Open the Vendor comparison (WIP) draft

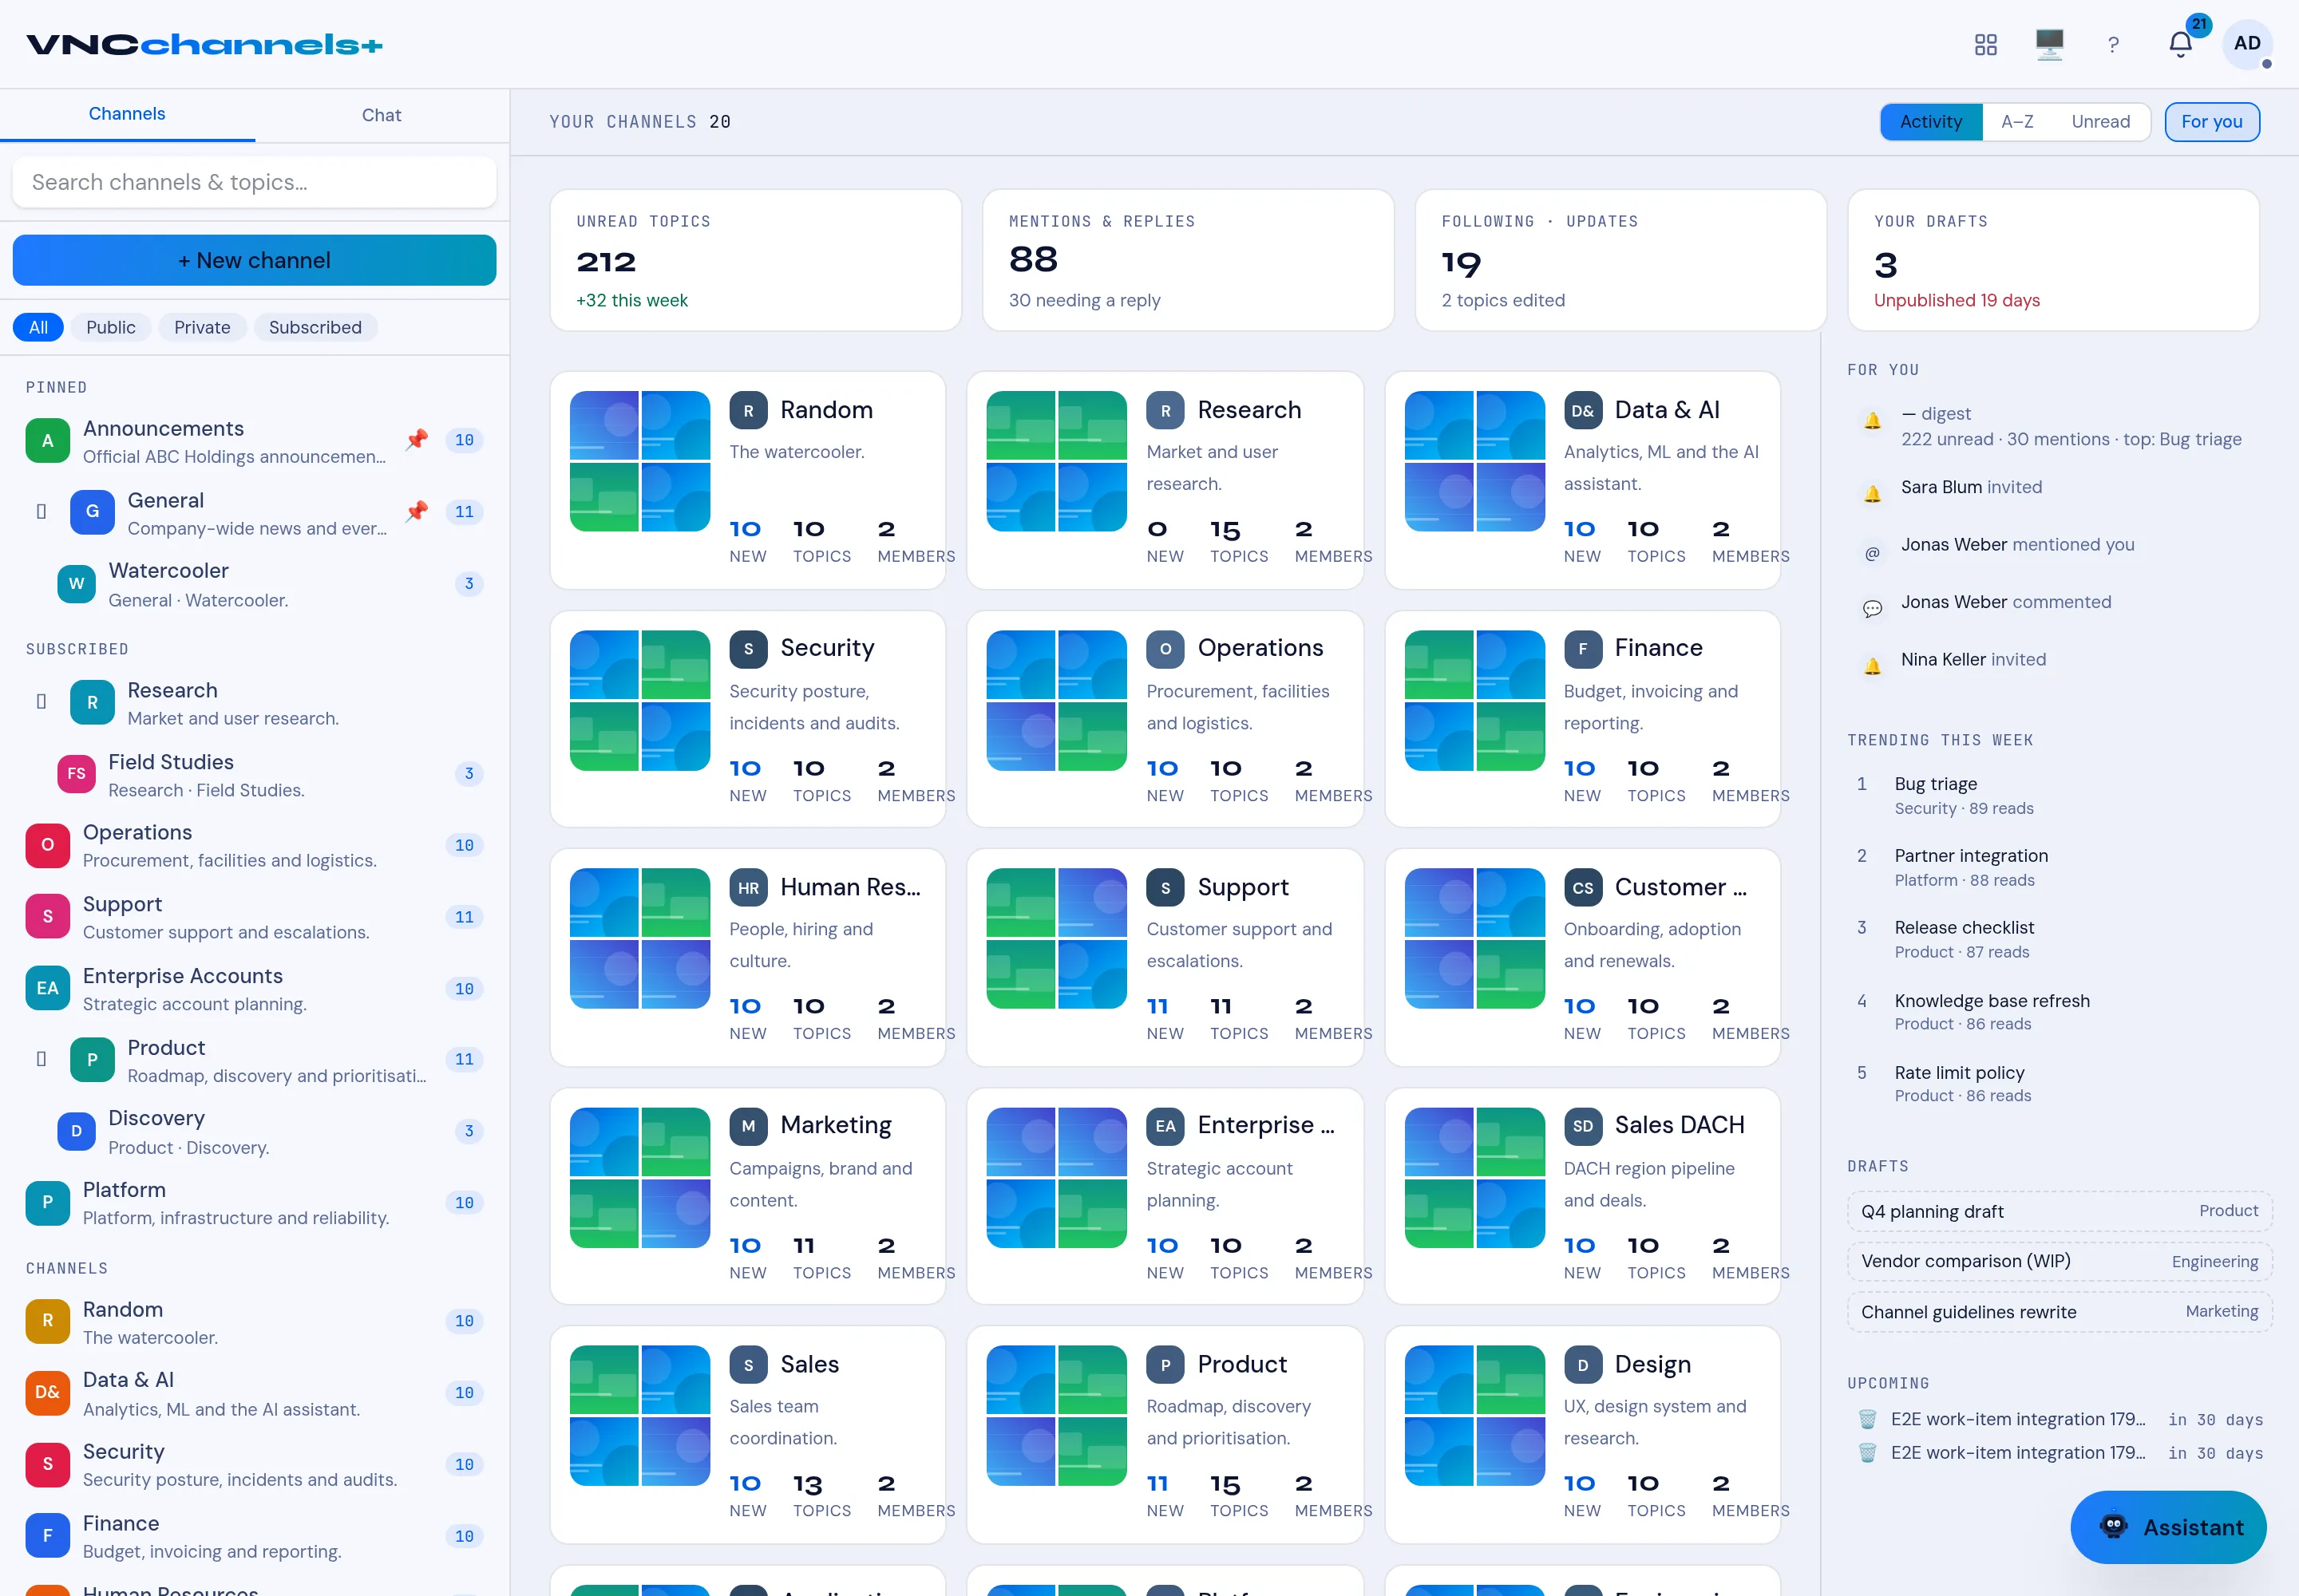[x=2059, y=1261]
